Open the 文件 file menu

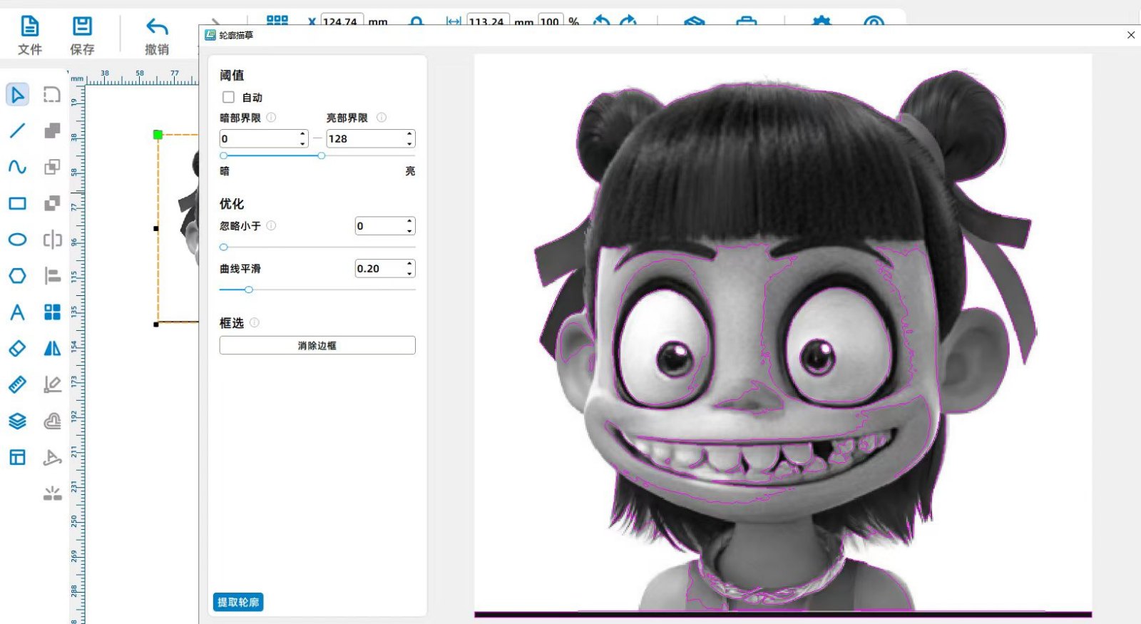point(29,35)
